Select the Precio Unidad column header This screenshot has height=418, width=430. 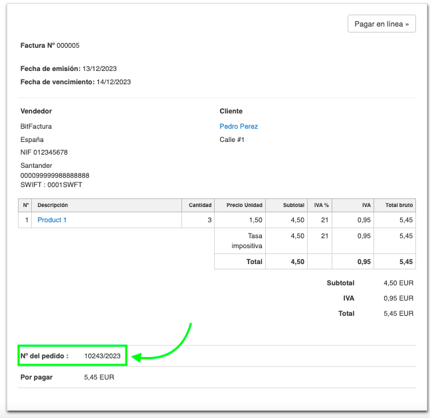pos(244,205)
